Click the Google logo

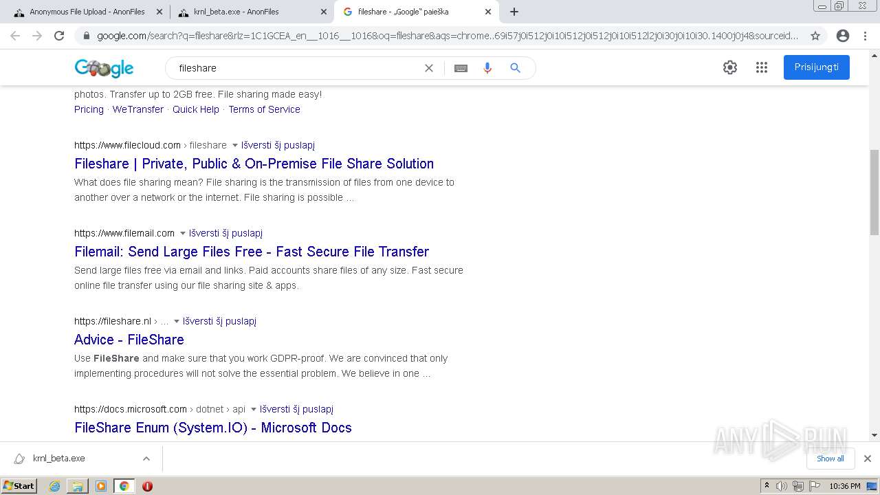(104, 68)
